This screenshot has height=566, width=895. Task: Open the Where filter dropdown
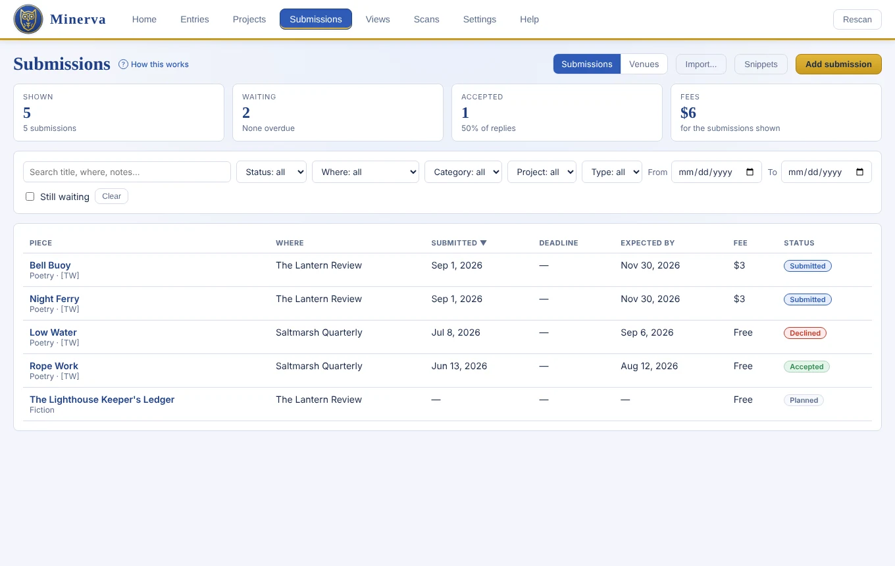365,172
